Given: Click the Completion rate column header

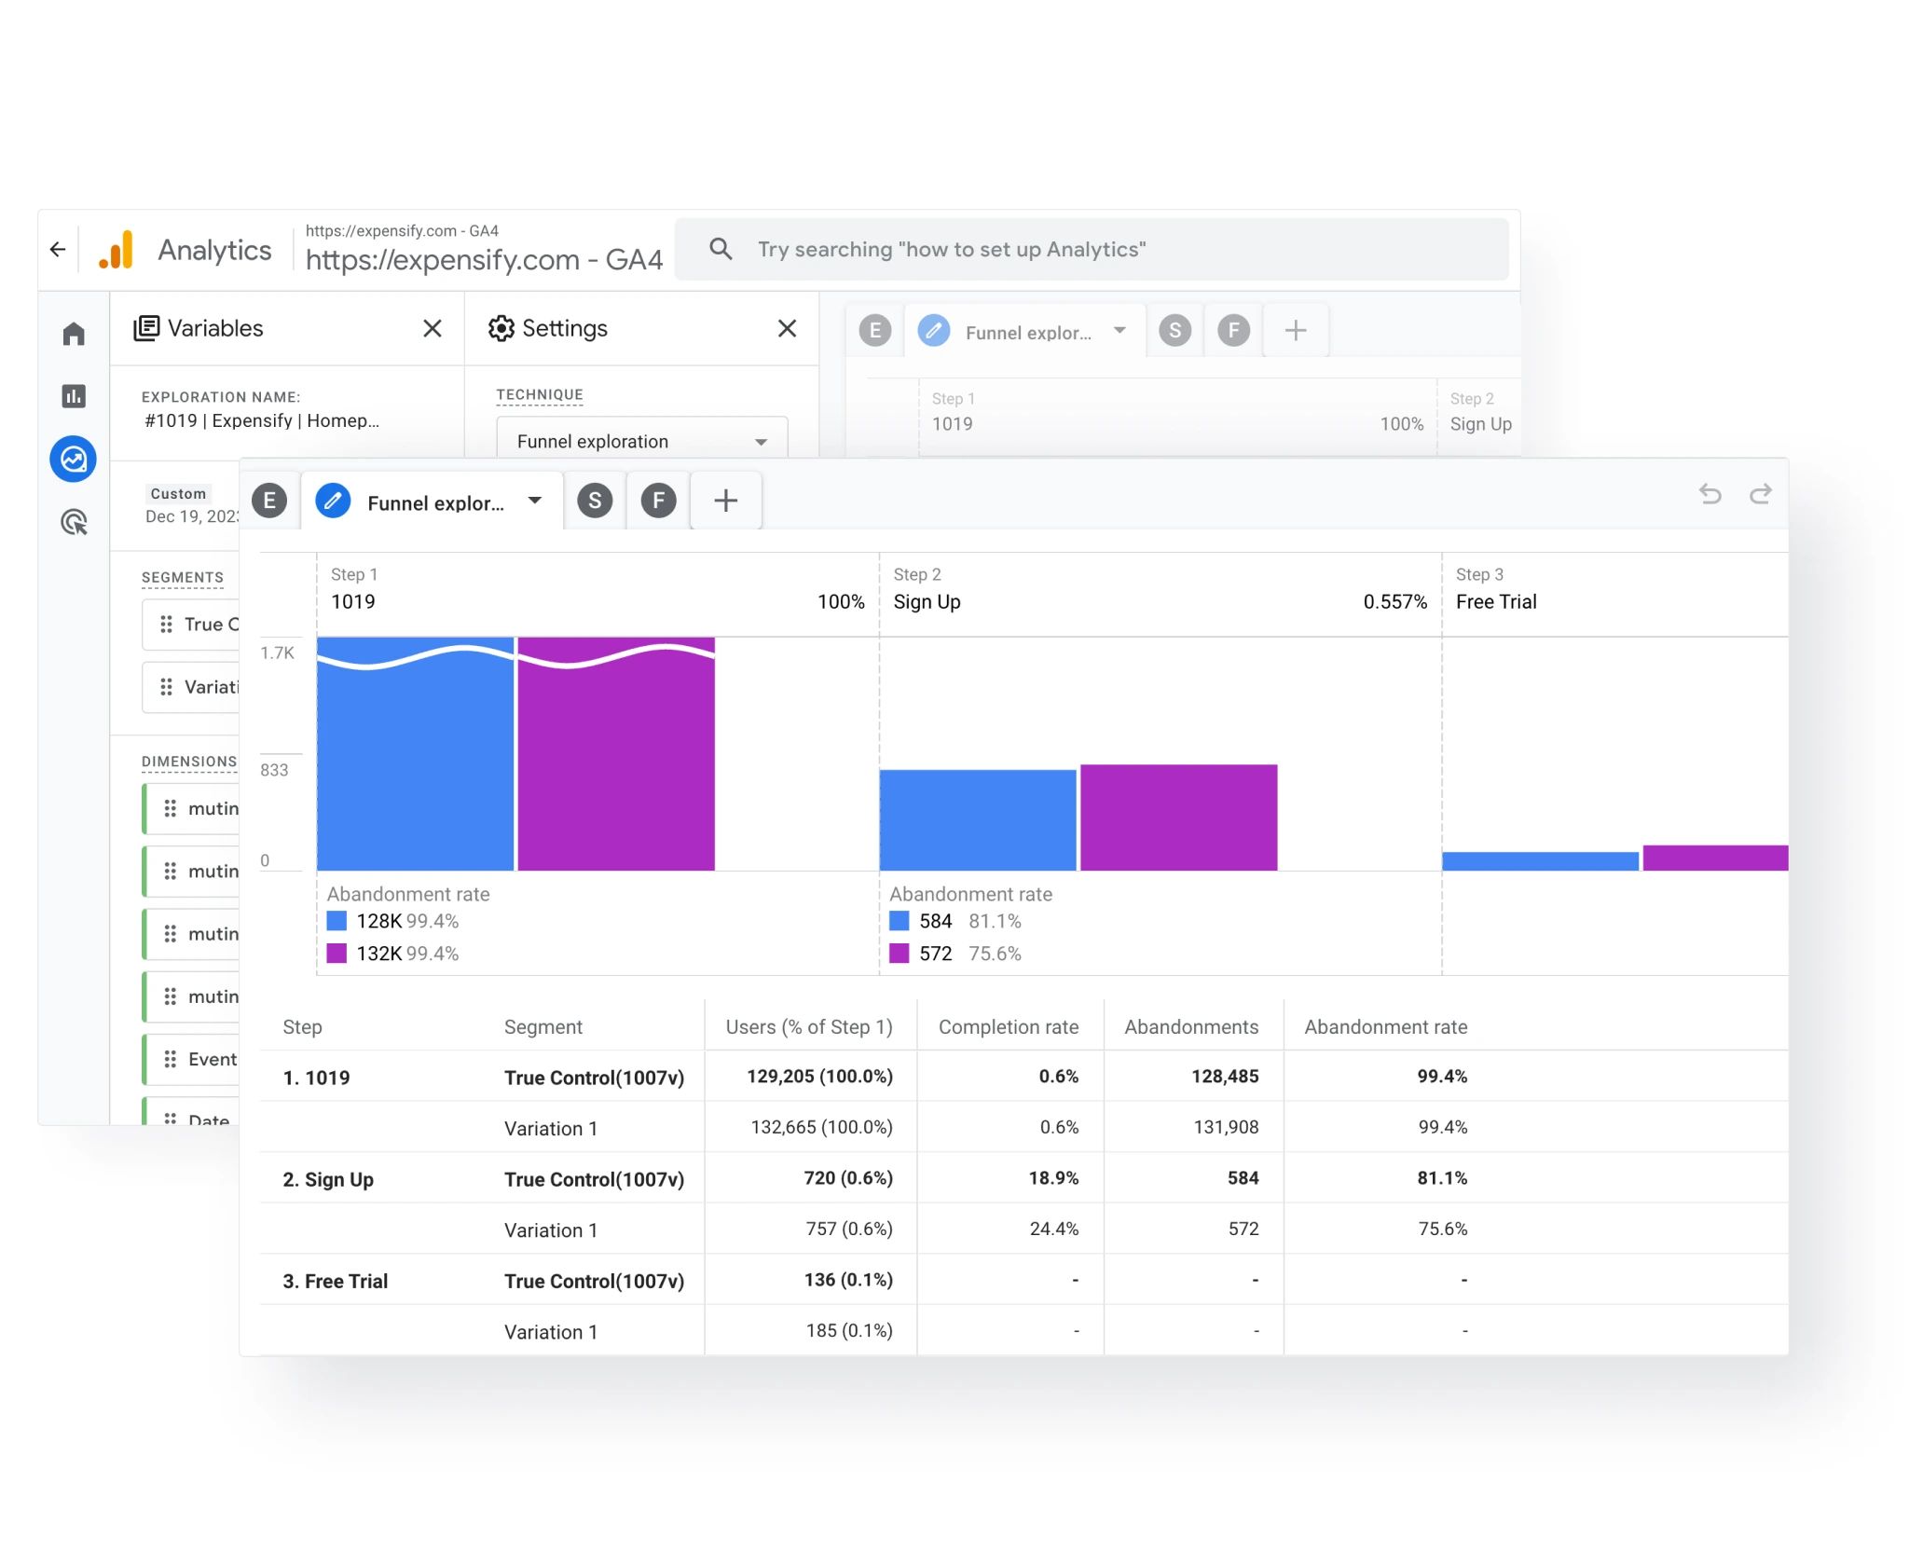Looking at the screenshot, I should pyautogui.click(x=1008, y=1026).
